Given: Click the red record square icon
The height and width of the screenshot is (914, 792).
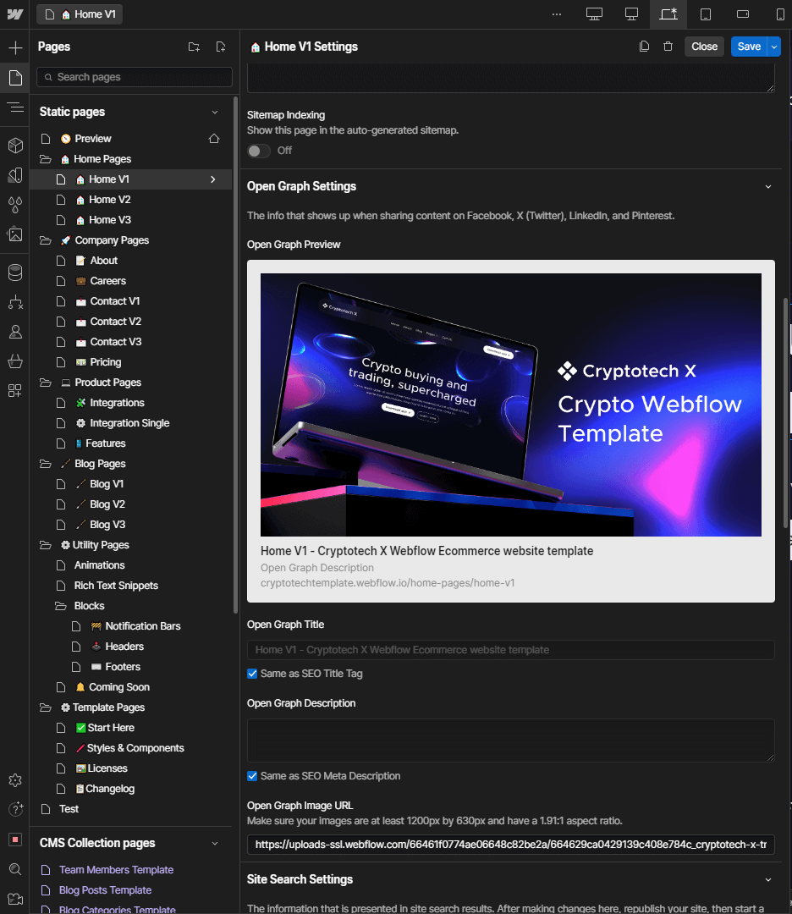Looking at the screenshot, I should point(15,840).
